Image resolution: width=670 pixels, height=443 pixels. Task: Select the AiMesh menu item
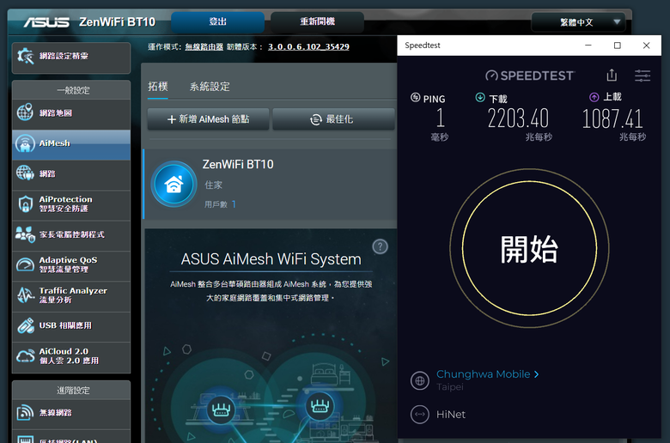pyautogui.click(x=71, y=145)
